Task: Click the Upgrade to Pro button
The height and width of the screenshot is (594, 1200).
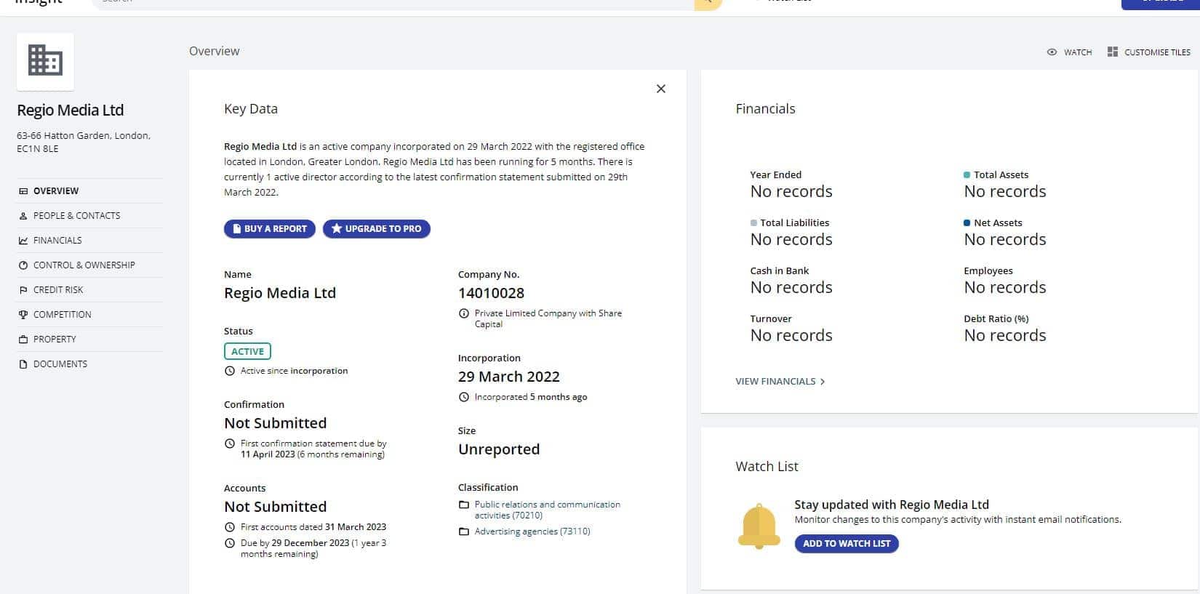Action: pos(376,229)
